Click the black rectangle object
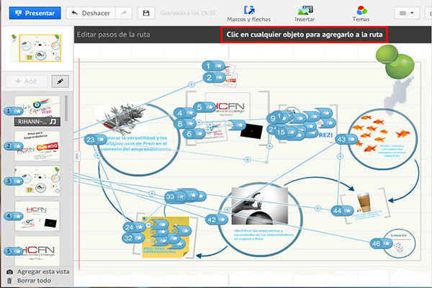This screenshot has width=432, height=288. 251,132
